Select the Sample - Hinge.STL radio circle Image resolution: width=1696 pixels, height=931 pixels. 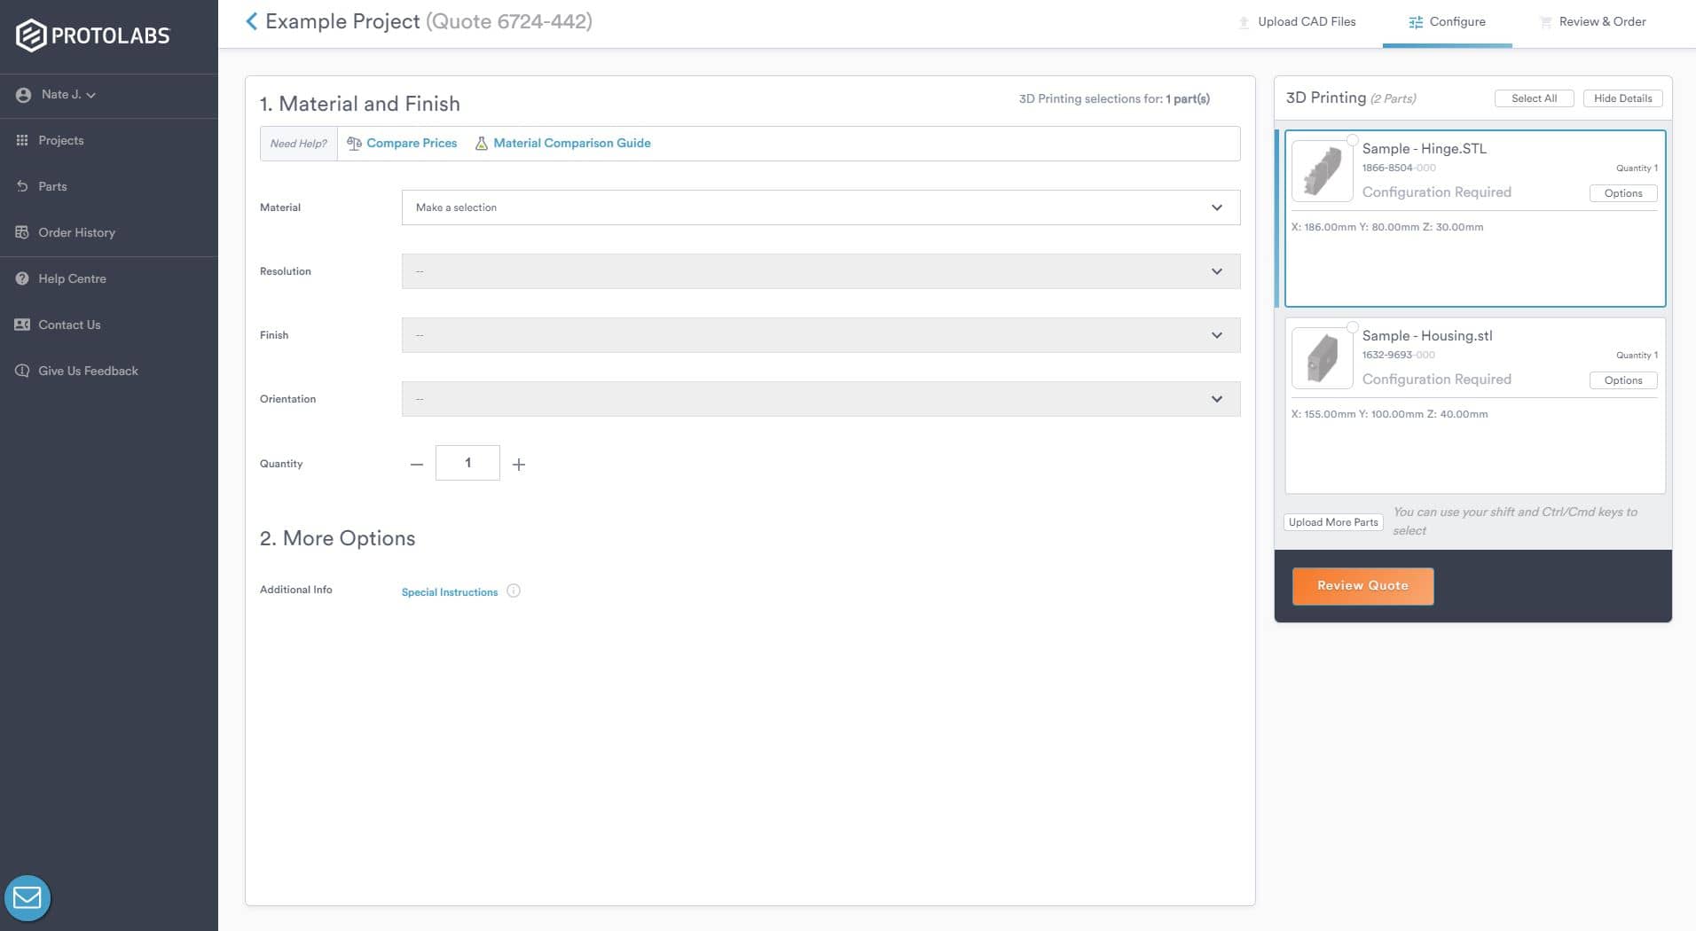[x=1352, y=140]
